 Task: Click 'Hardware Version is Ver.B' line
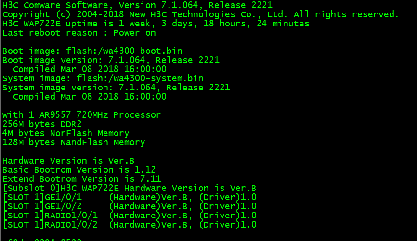[x=68, y=161]
